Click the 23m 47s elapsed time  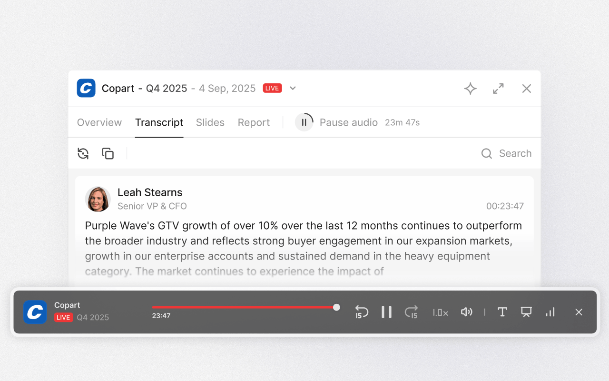(402, 122)
